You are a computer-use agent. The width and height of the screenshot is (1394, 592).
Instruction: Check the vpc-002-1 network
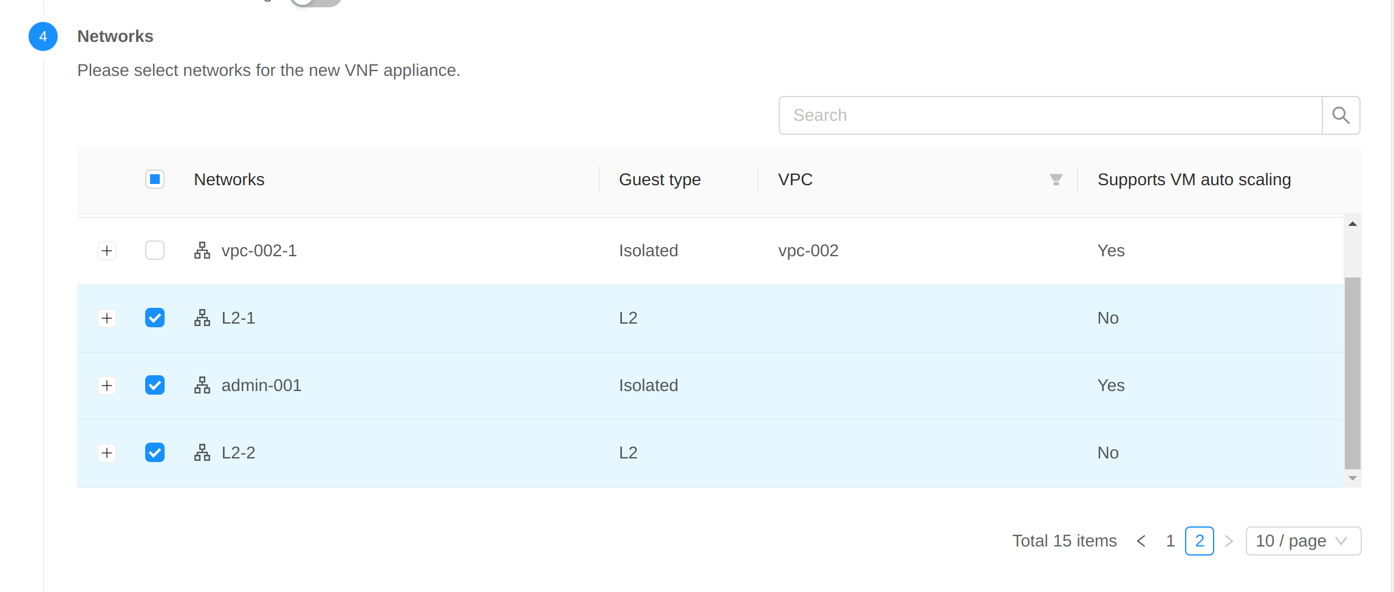coord(155,250)
